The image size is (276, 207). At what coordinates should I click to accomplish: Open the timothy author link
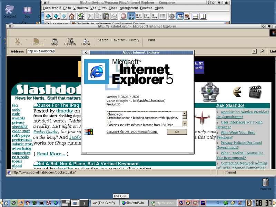[65, 111]
